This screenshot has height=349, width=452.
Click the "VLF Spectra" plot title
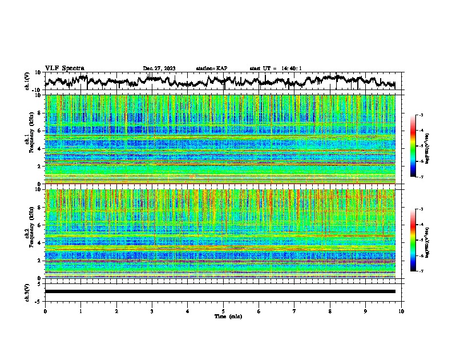[x=64, y=68]
